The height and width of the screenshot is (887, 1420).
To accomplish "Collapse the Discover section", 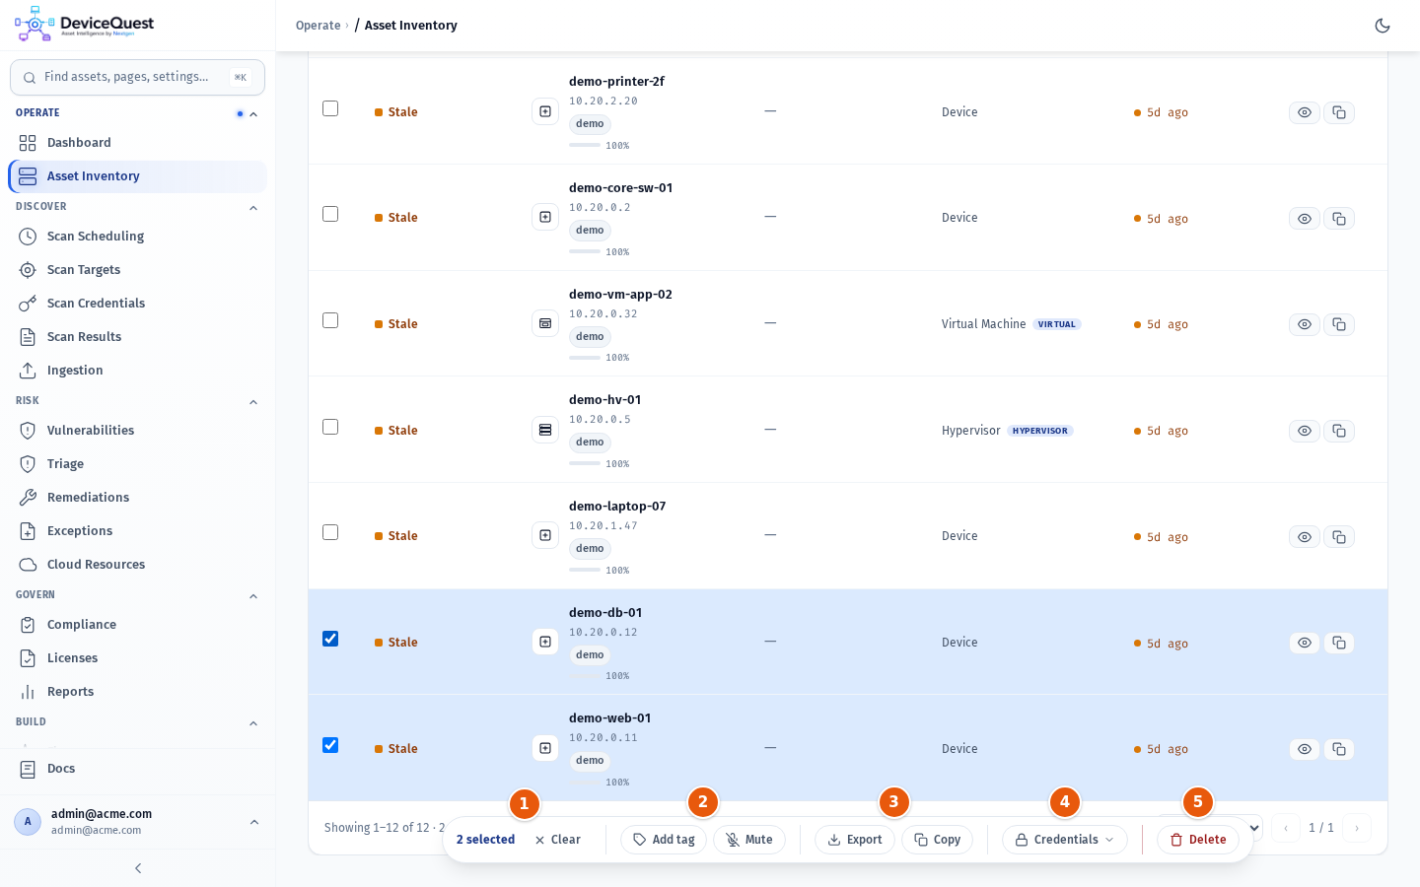I will (253, 208).
